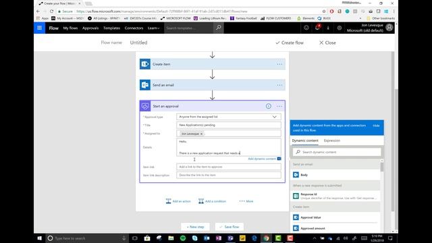432x243 pixels.
Task: Open the app launcher waffle icon
Action: tap(39, 28)
